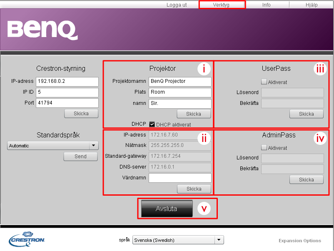
Task: Focus the Plats field Room
Action: 180,92
